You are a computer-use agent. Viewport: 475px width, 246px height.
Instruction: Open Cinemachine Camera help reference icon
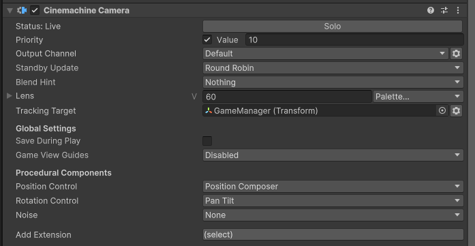[431, 10]
